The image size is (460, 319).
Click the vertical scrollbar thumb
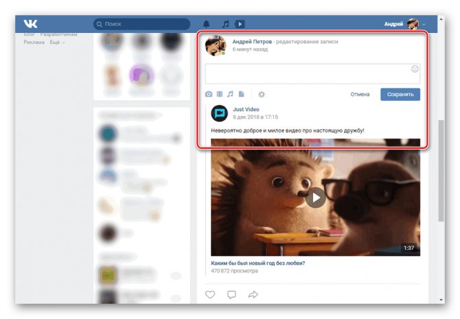pos(441,171)
